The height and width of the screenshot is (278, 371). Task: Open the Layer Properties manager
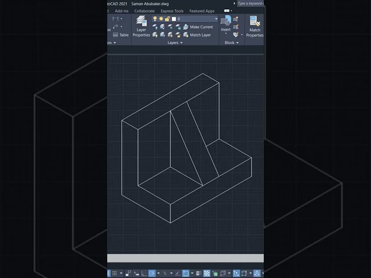pos(141,26)
